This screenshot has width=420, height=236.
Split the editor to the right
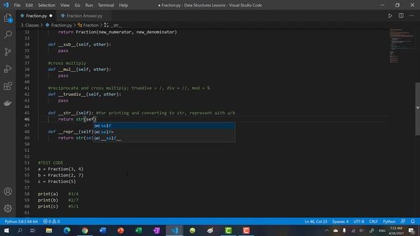click(401, 16)
